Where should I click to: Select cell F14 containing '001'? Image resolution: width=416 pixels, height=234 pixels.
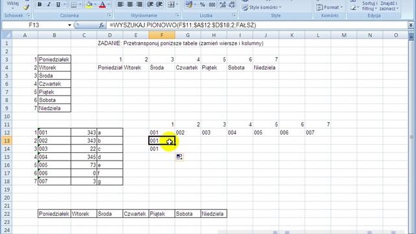[x=162, y=149]
